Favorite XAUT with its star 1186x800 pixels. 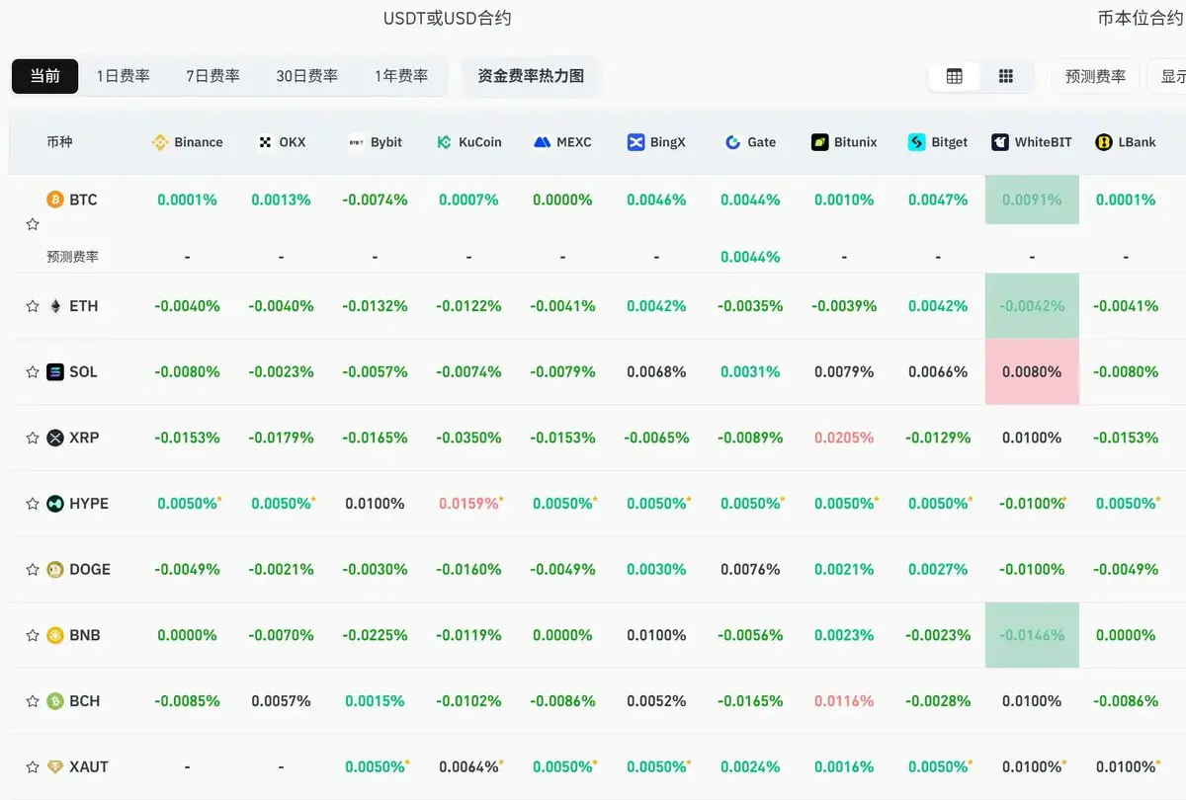pos(33,766)
